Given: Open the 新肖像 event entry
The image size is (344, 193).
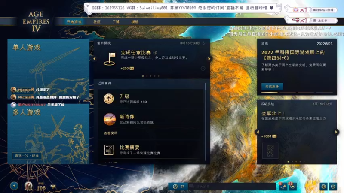Looking at the screenshot, I should pos(151,119).
